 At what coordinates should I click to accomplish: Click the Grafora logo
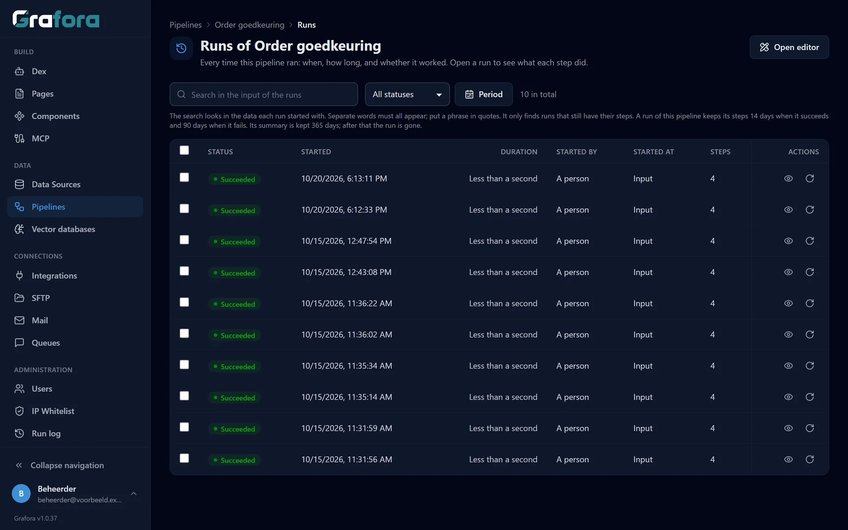tap(56, 19)
